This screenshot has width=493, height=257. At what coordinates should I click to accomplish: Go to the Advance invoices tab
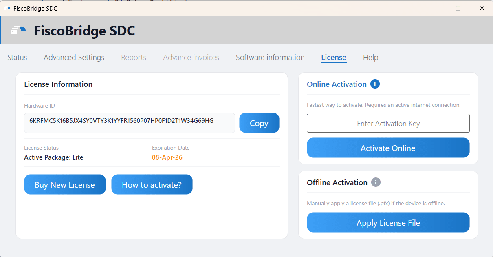tap(191, 58)
